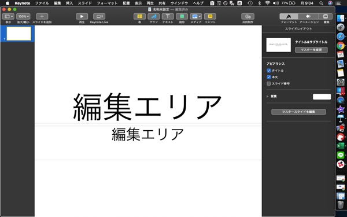Screen dimensions: 347x217
Task: Switch to 書類 inspector tab
Action: [326, 16]
